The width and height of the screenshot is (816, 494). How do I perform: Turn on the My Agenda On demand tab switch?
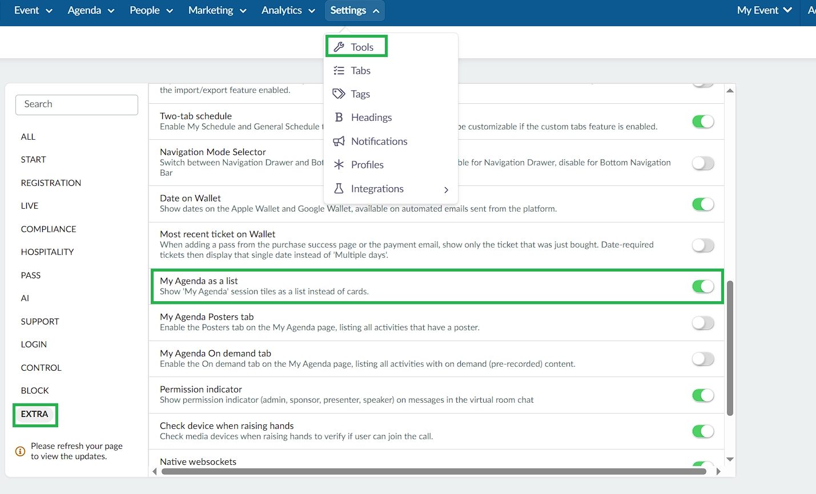click(703, 359)
